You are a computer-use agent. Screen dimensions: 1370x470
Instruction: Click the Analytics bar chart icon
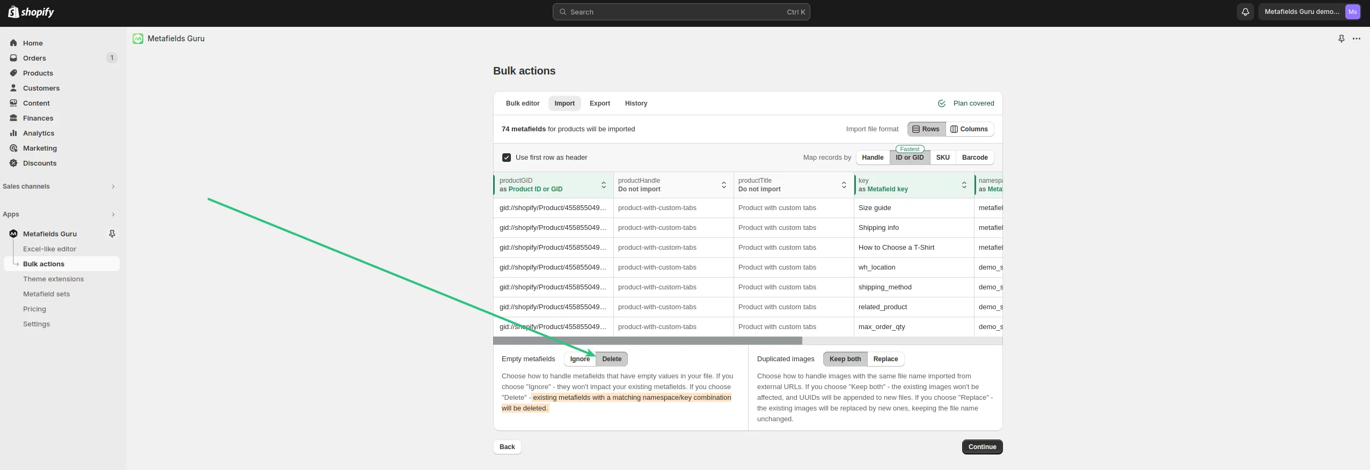pyautogui.click(x=13, y=133)
